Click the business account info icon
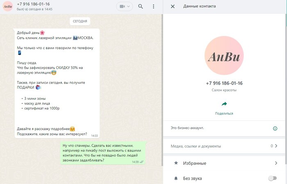 coord(275,128)
